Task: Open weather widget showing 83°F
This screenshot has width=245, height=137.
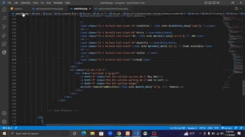Action: (189, 134)
